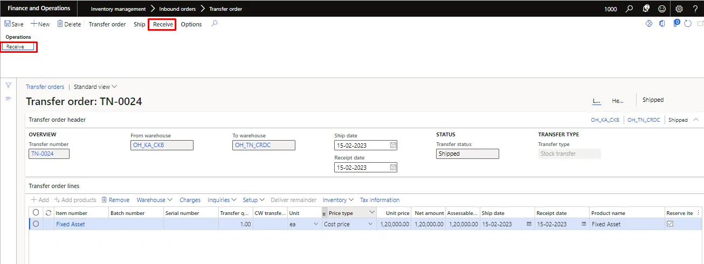Open the Warehouse dropdown menu in lines toolbar
Image resolution: width=704 pixels, height=264 pixels.
point(154,200)
